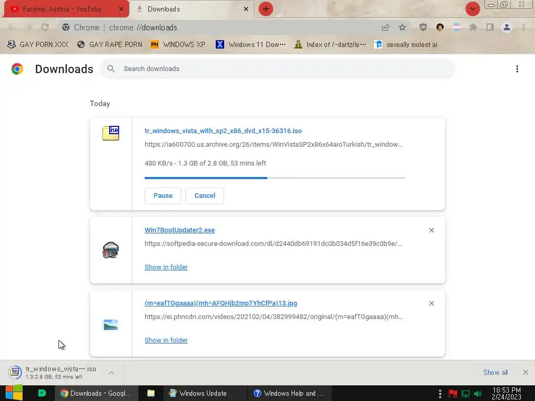Click the Search downloads field
Screen dimensions: 535x401
[278, 69]
